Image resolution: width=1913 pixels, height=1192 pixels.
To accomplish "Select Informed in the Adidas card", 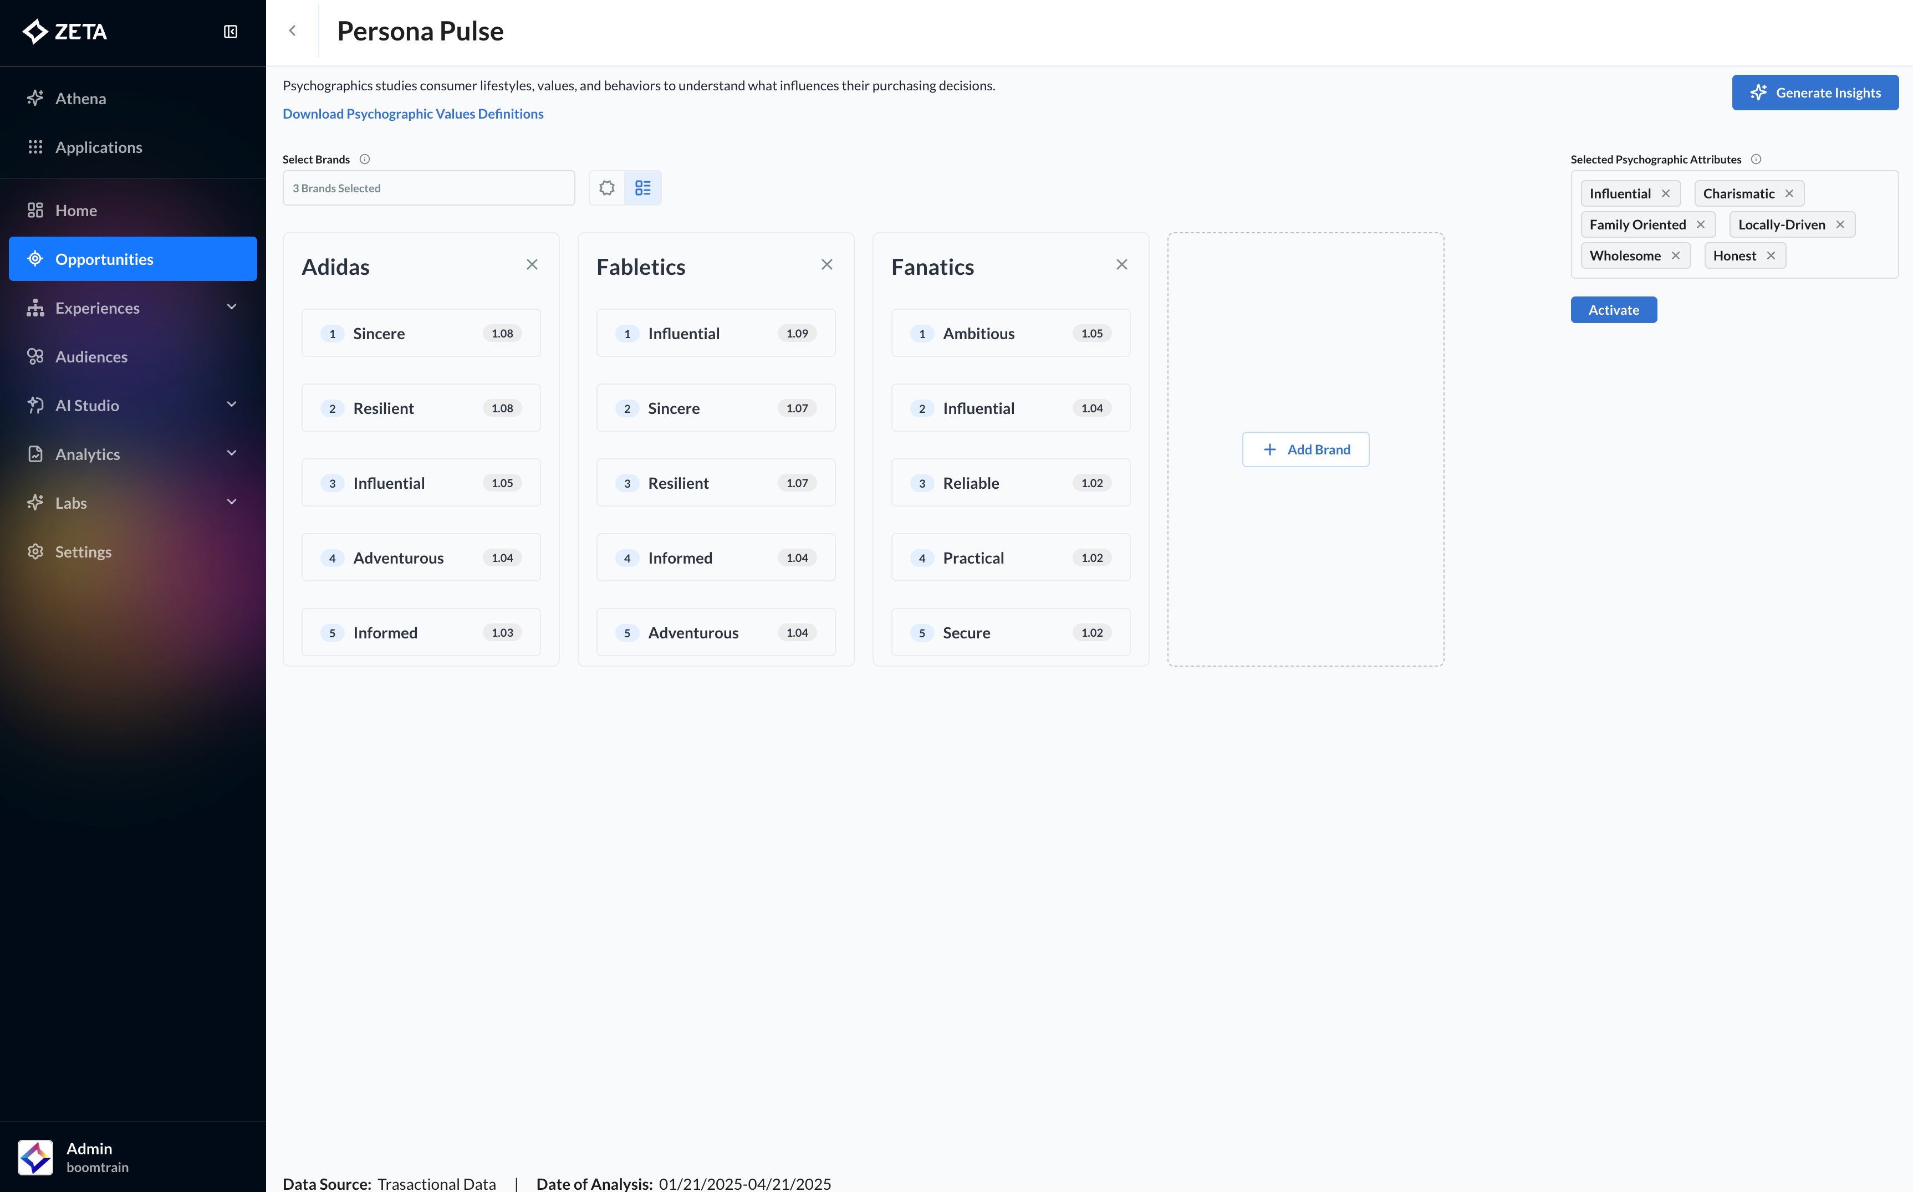I will (x=421, y=633).
